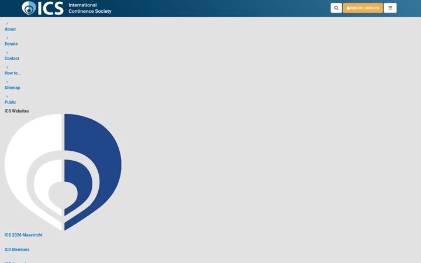Open the Public link
Viewport: 421px width, 263px height.
[x=10, y=102]
